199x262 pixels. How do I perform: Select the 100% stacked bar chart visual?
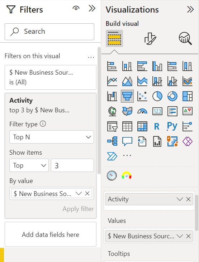coord(172,66)
